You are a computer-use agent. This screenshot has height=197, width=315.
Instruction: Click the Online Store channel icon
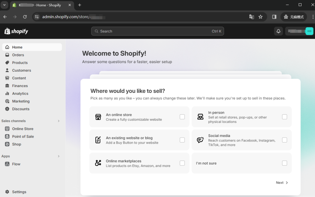click(x=7, y=129)
